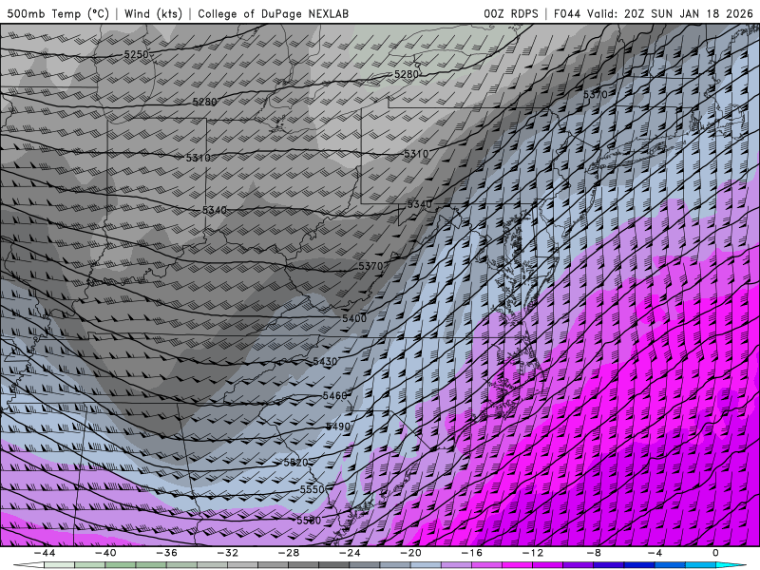Click the -40 colorbar scale value
Screen dimensions: 760x570
tap(105, 553)
